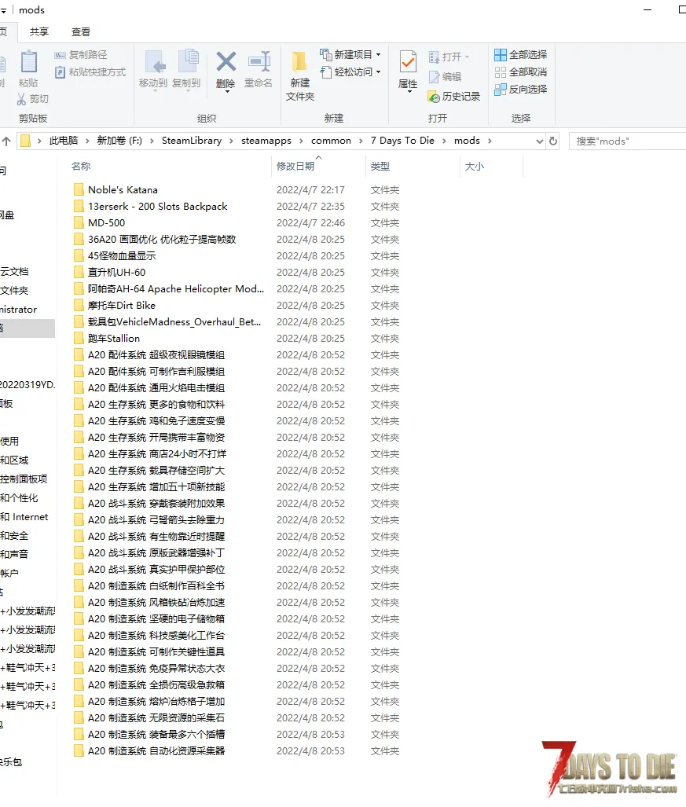The height and width of the screenshot is (807, 686).
Task: Click the refresh icon beside address bar
Action: (553, 141)
